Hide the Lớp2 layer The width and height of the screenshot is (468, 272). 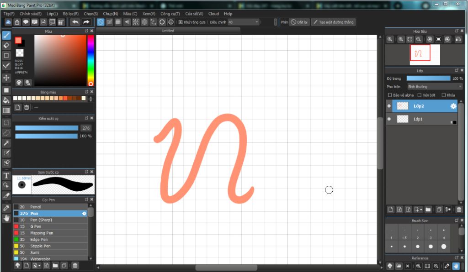pyautogui.click(x=389, y=106)
